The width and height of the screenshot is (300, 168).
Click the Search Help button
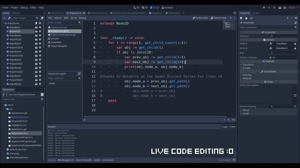[218, 18]
